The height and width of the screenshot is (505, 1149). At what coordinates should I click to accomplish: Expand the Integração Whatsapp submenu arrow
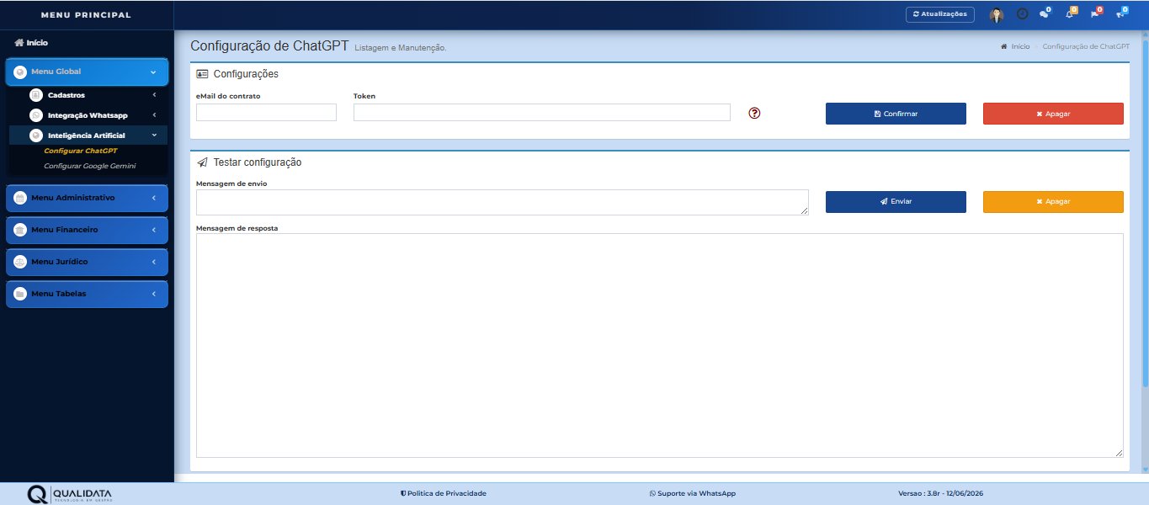pyautogui.click(x=155, y=115)
